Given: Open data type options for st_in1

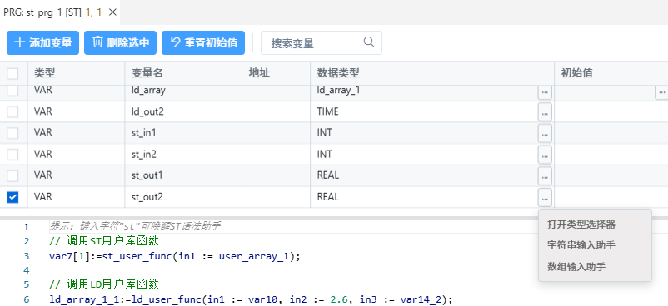Looking at the screenshot, I should coord(545,134).
